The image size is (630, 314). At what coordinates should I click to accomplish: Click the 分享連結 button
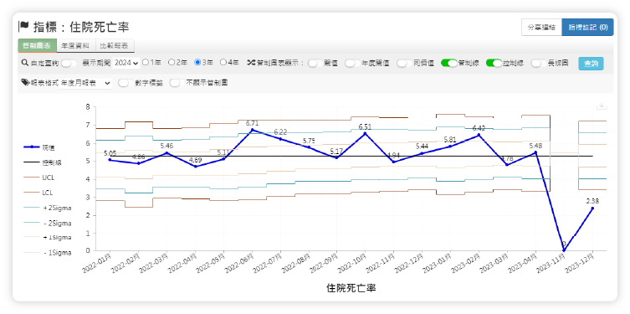(x=541, y=28)
